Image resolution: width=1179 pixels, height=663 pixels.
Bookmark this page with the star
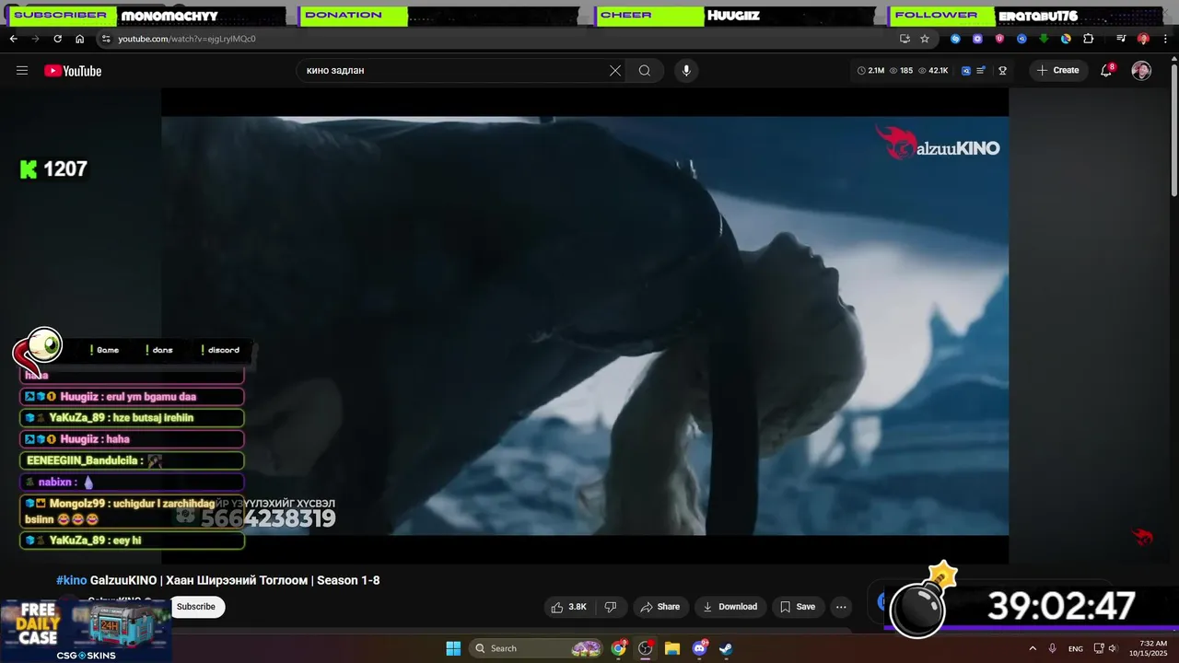pos(925,39)
